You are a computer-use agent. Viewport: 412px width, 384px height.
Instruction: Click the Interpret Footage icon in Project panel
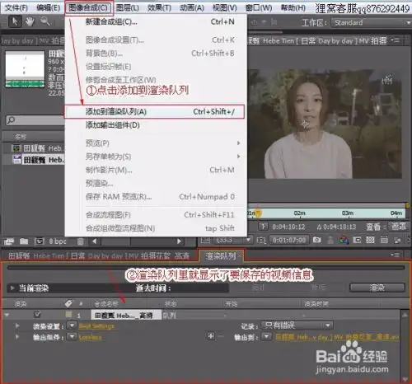click(9, 241)
